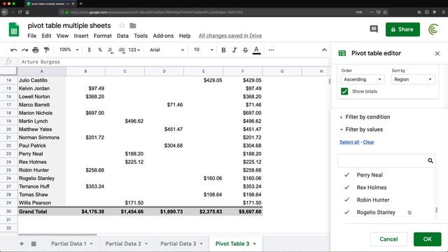
Task: Format as currency with dollar icon
Action: pyautogui.click(x=89, y=50)
